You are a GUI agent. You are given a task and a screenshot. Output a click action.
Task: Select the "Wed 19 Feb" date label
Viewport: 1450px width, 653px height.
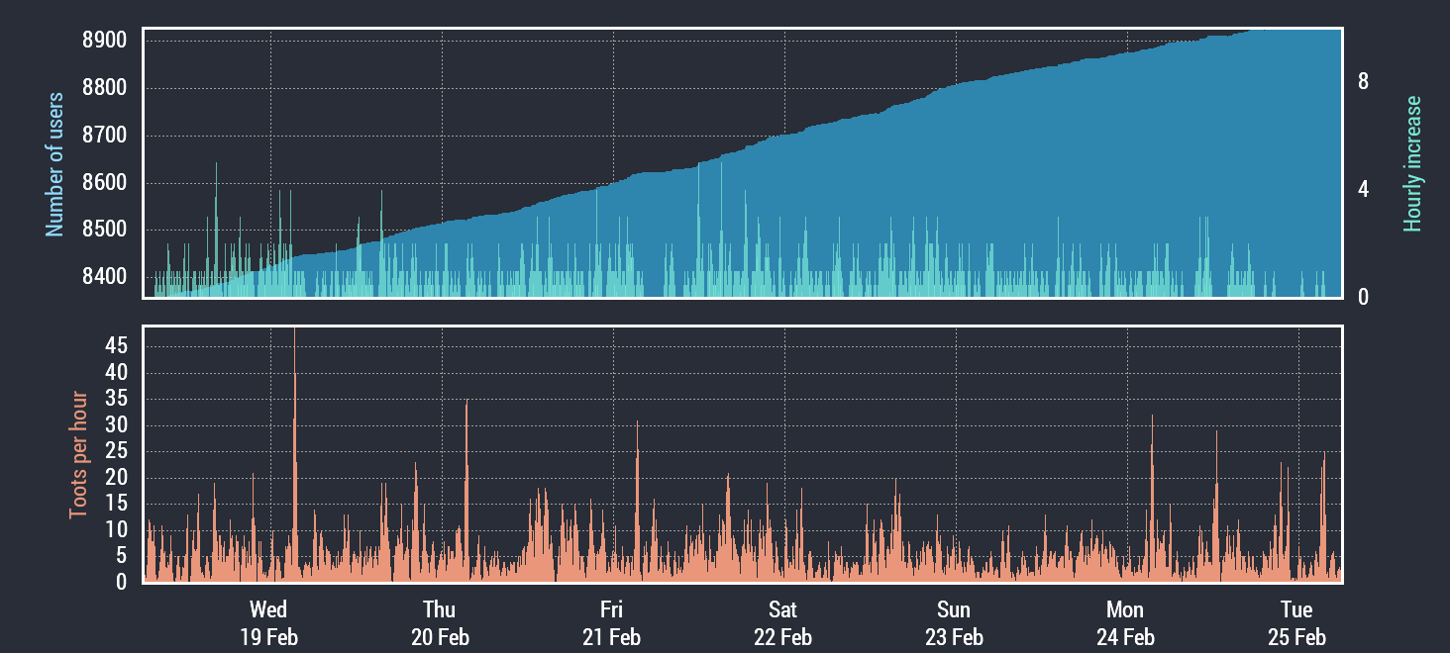[268, 622]
